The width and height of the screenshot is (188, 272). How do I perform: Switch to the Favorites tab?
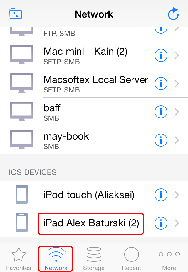tap(19, 258)
